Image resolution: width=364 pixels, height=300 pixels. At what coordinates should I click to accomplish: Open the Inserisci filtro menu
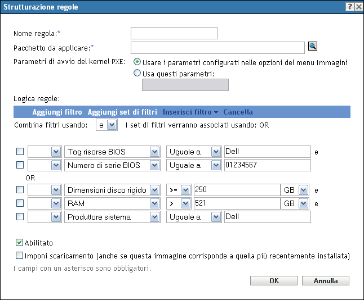coord(190,112)
